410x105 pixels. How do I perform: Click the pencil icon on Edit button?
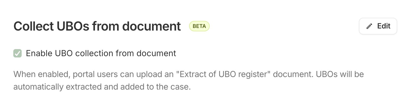[x=369, y=26]
